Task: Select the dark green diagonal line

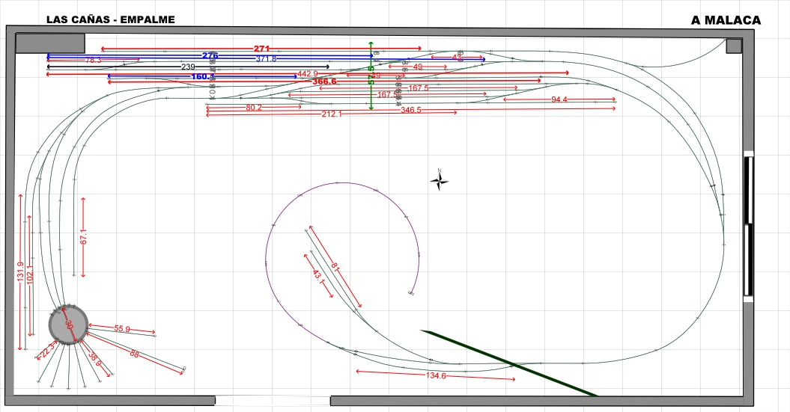Action: pos(509,363)
